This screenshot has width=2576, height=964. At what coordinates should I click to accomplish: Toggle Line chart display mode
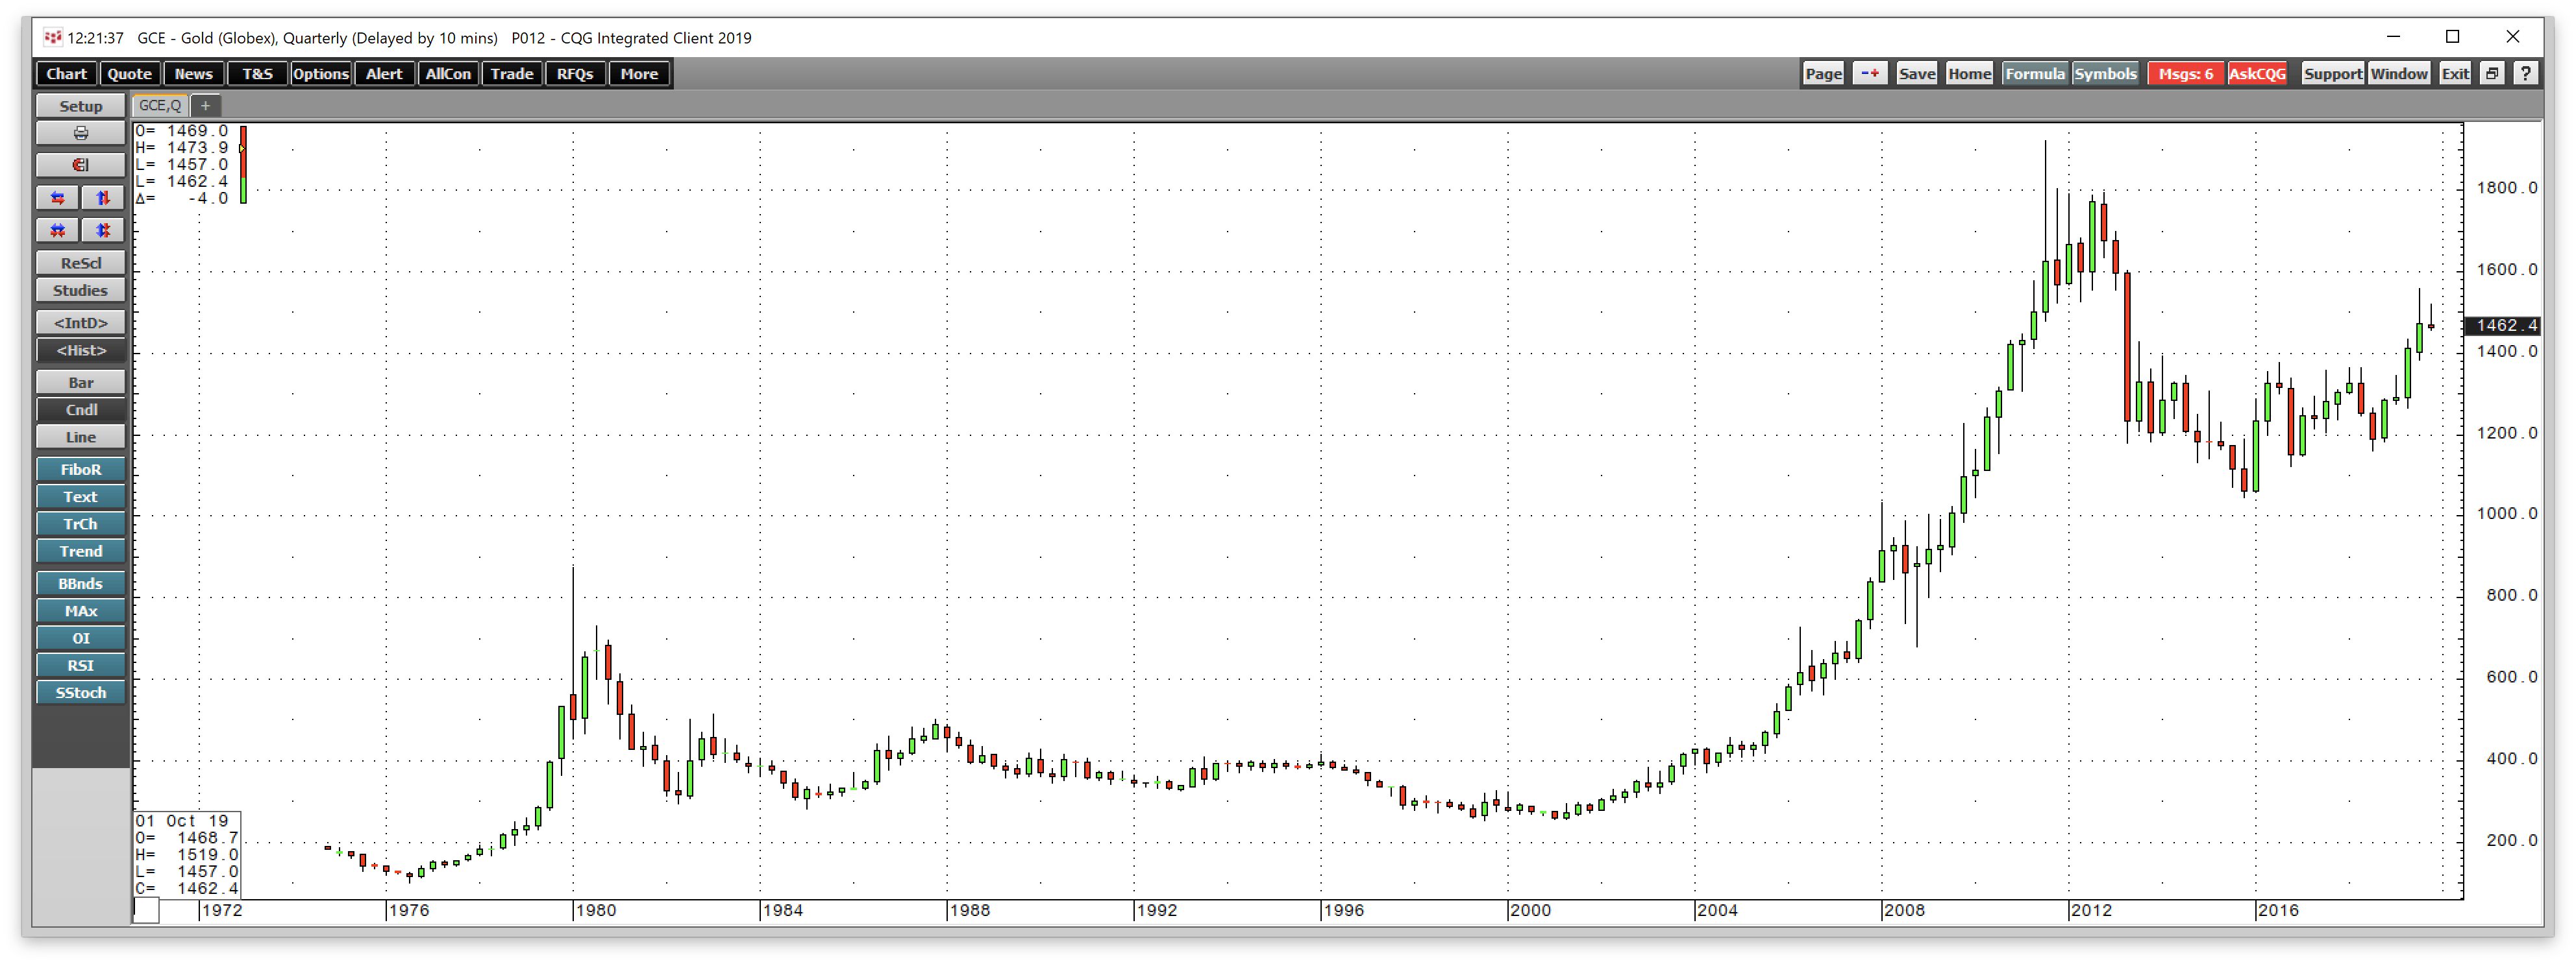tap(80, 437)
